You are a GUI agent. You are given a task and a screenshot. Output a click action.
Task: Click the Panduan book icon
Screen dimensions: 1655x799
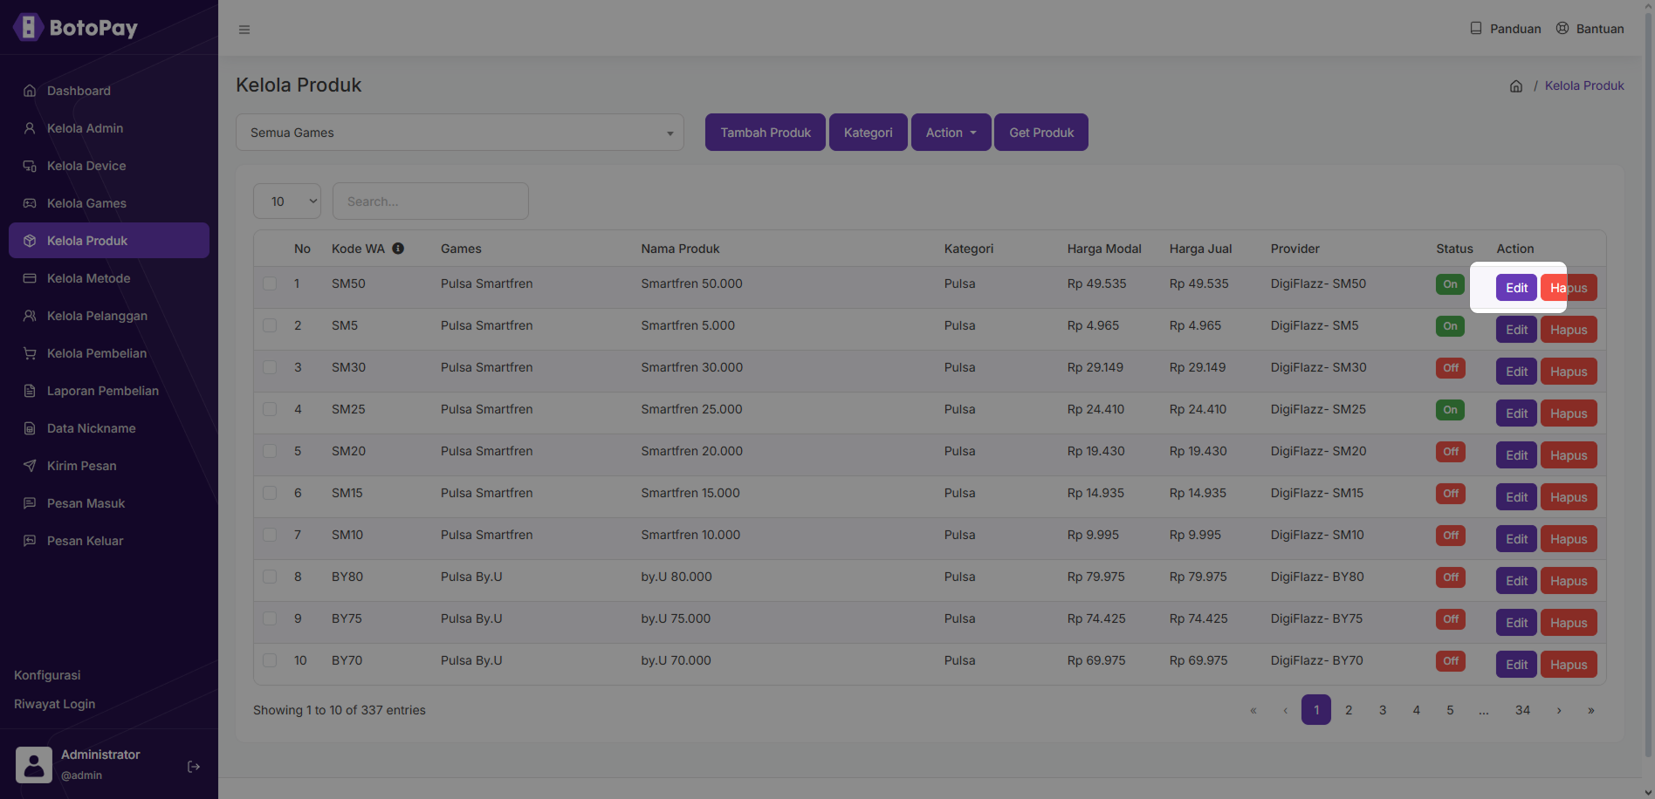pos(1476,28)
